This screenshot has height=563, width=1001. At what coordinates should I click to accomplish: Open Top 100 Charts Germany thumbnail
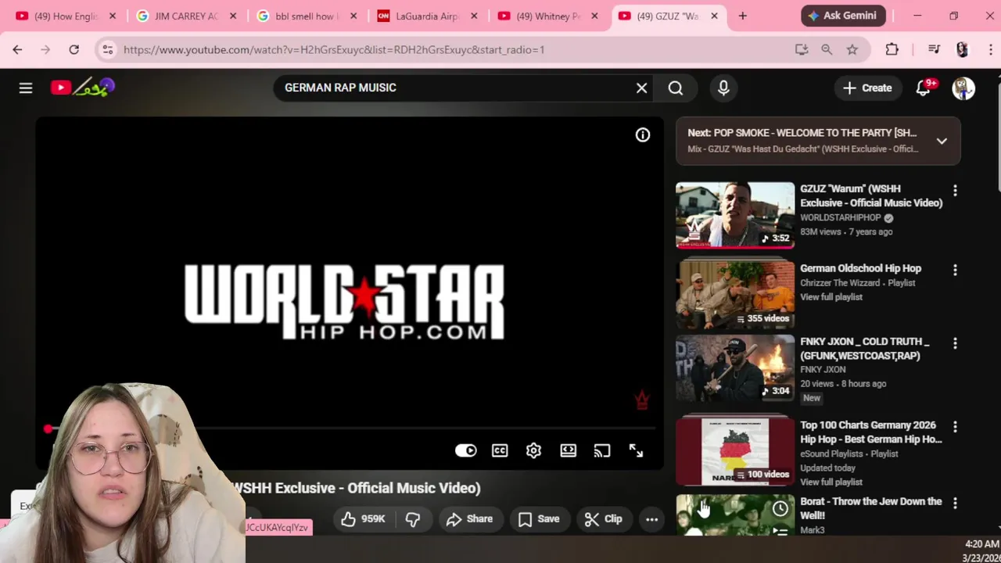tap(735, 451)
